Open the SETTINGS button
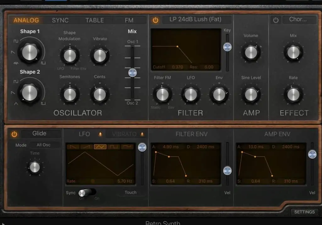 click(x=304, y=212)
